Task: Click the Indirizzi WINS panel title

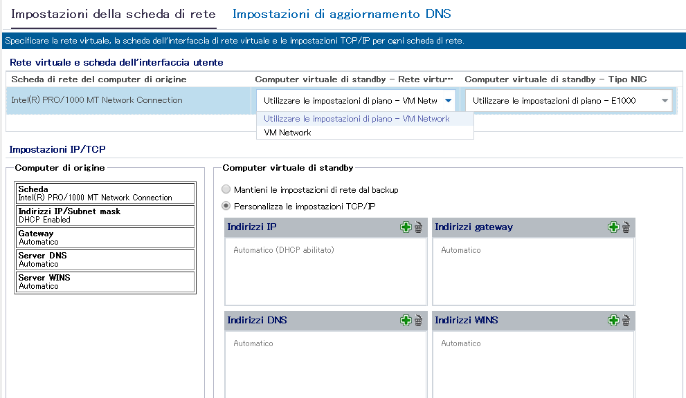Action: click(x=467, y=320)
